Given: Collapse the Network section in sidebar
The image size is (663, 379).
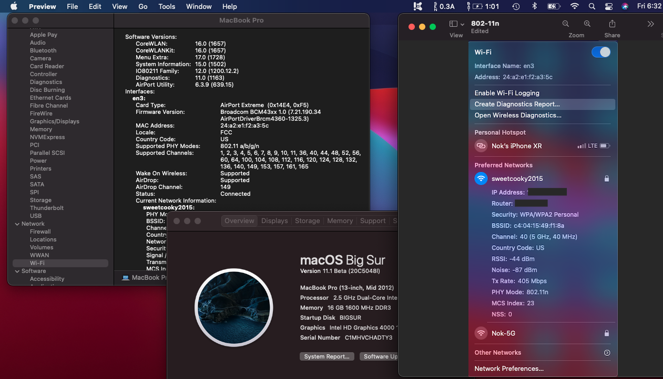Looking at the screenshot, I should (x=17, y=224).
